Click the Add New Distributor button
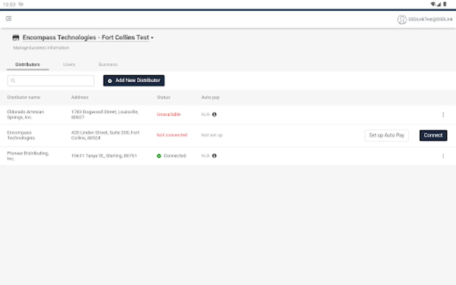This screenshot has width=456, height=285. coord(134,80)
